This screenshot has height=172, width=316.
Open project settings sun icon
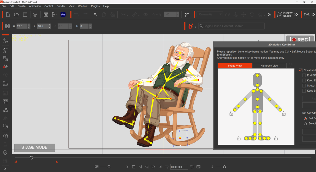tap(192, 167)
